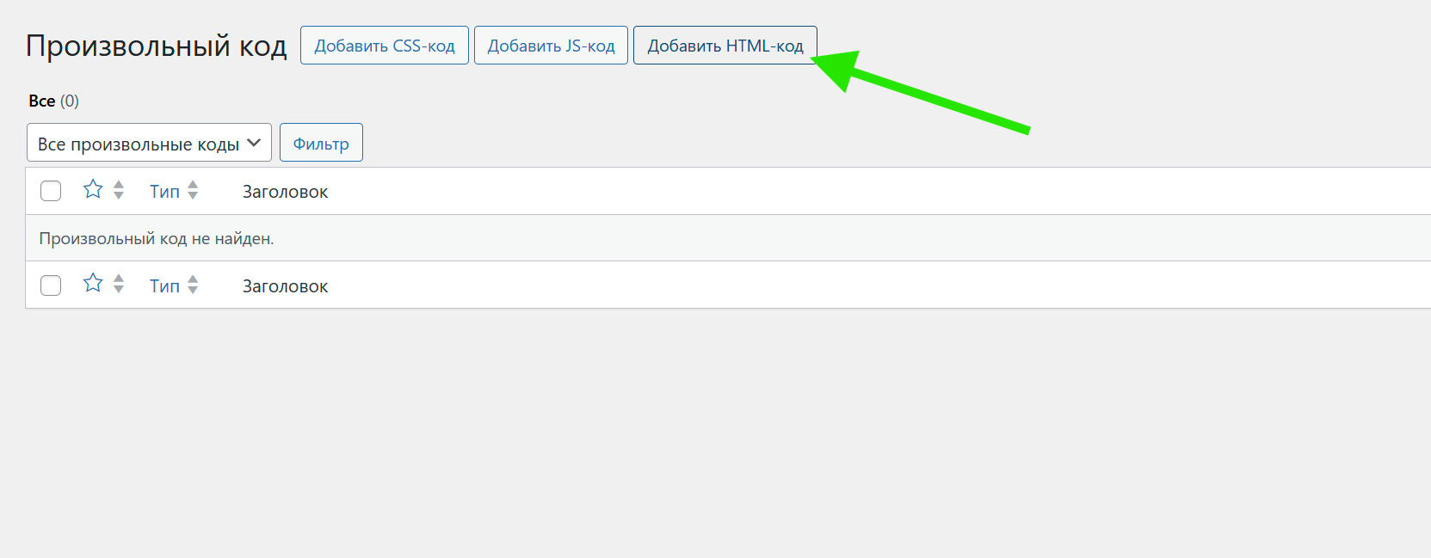This screenshot has height=558, width=1431.
Task: Click the down arrow next to the footer star
Action: [118, 289]
